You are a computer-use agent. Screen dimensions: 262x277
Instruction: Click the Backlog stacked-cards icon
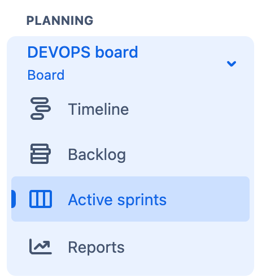(x=41, y=154)
